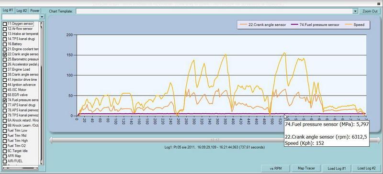Viewport: 383px width, 174px height.
Task: Enable 44.Ignition advance checkbox
Action: pyautogui.click(x=5, y=85)
